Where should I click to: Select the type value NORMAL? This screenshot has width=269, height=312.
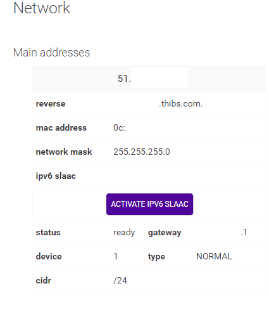click(214, 256)
